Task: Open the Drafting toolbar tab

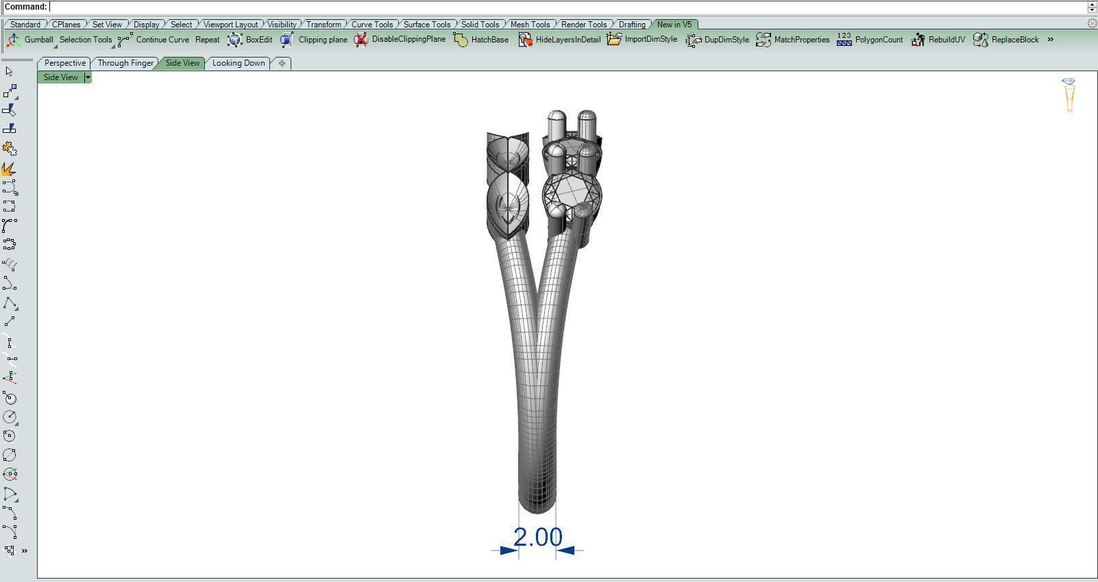Action: (632, 24)
